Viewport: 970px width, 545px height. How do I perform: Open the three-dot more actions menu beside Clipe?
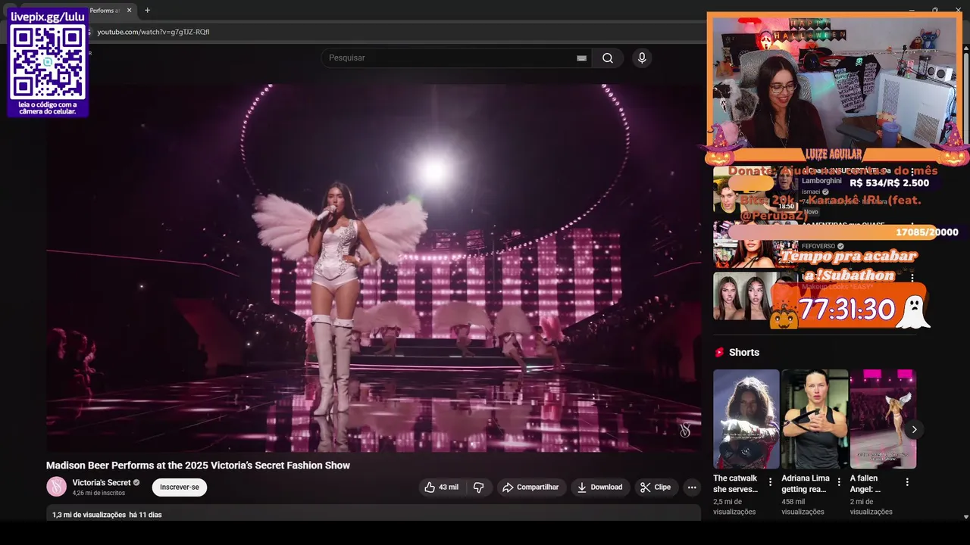pyautogui.click(x=692, y=487)
